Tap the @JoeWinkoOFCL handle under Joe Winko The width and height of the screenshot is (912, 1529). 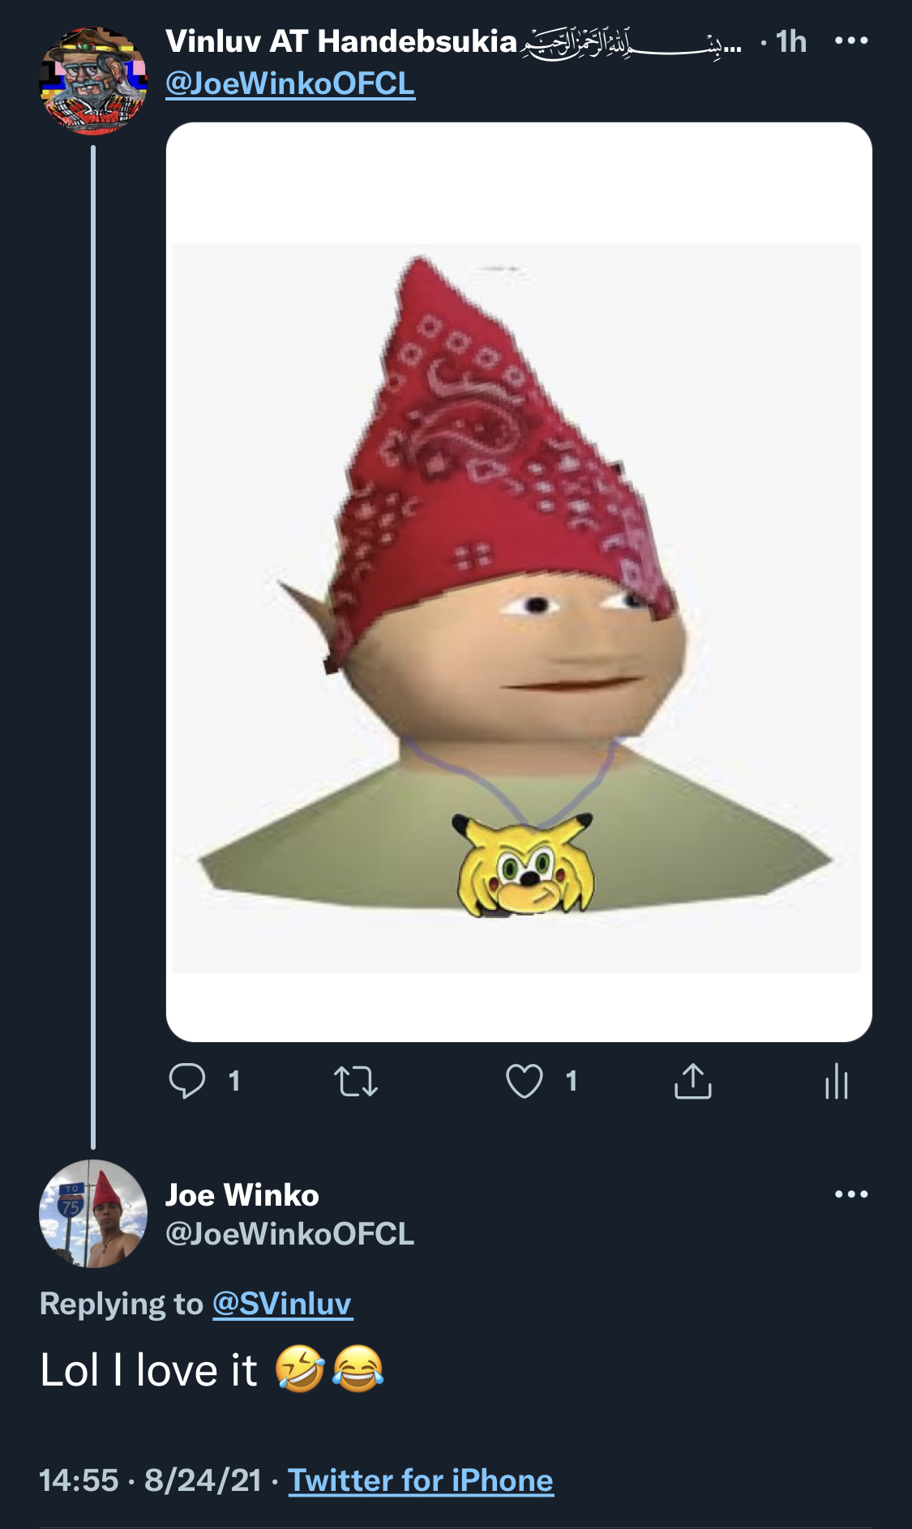(290, 1234)
